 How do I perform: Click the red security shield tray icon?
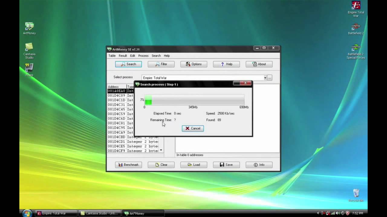[347, 213]
